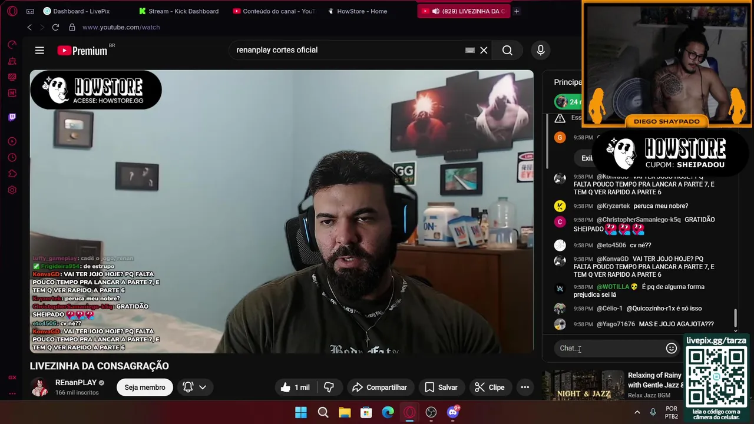The height and width of the screenshot is (424, 754).
Task: Reload the page with the refresh icon
Action: [55, 27]
